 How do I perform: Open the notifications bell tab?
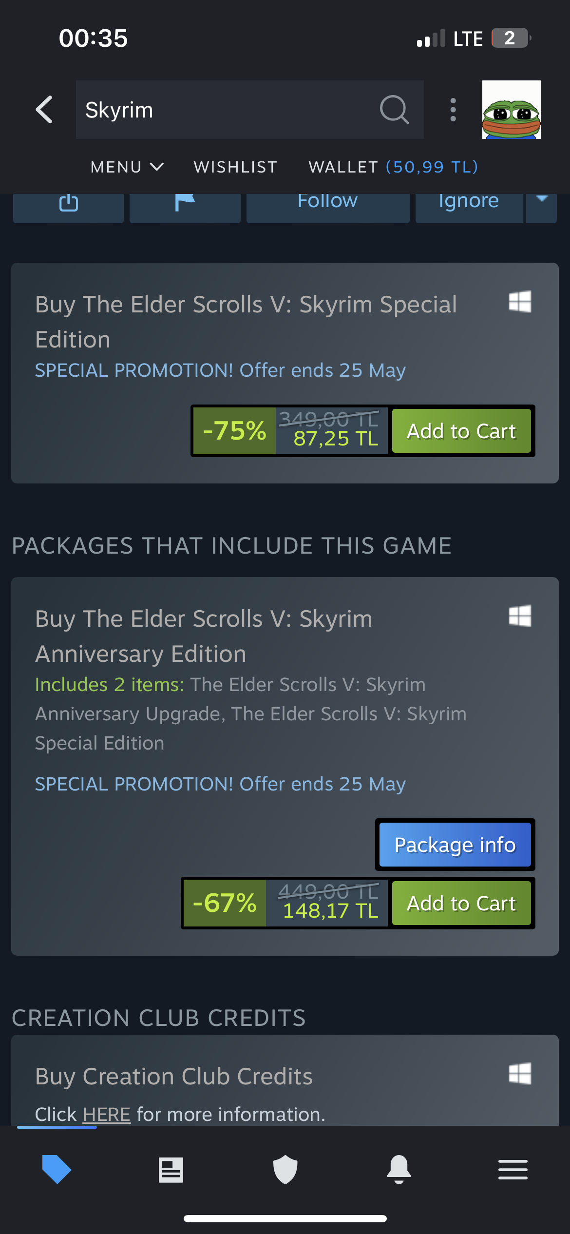[x=399, y=1169]
